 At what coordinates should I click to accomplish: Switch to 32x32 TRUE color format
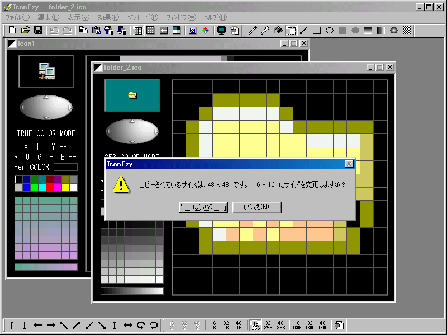point(310,326)
